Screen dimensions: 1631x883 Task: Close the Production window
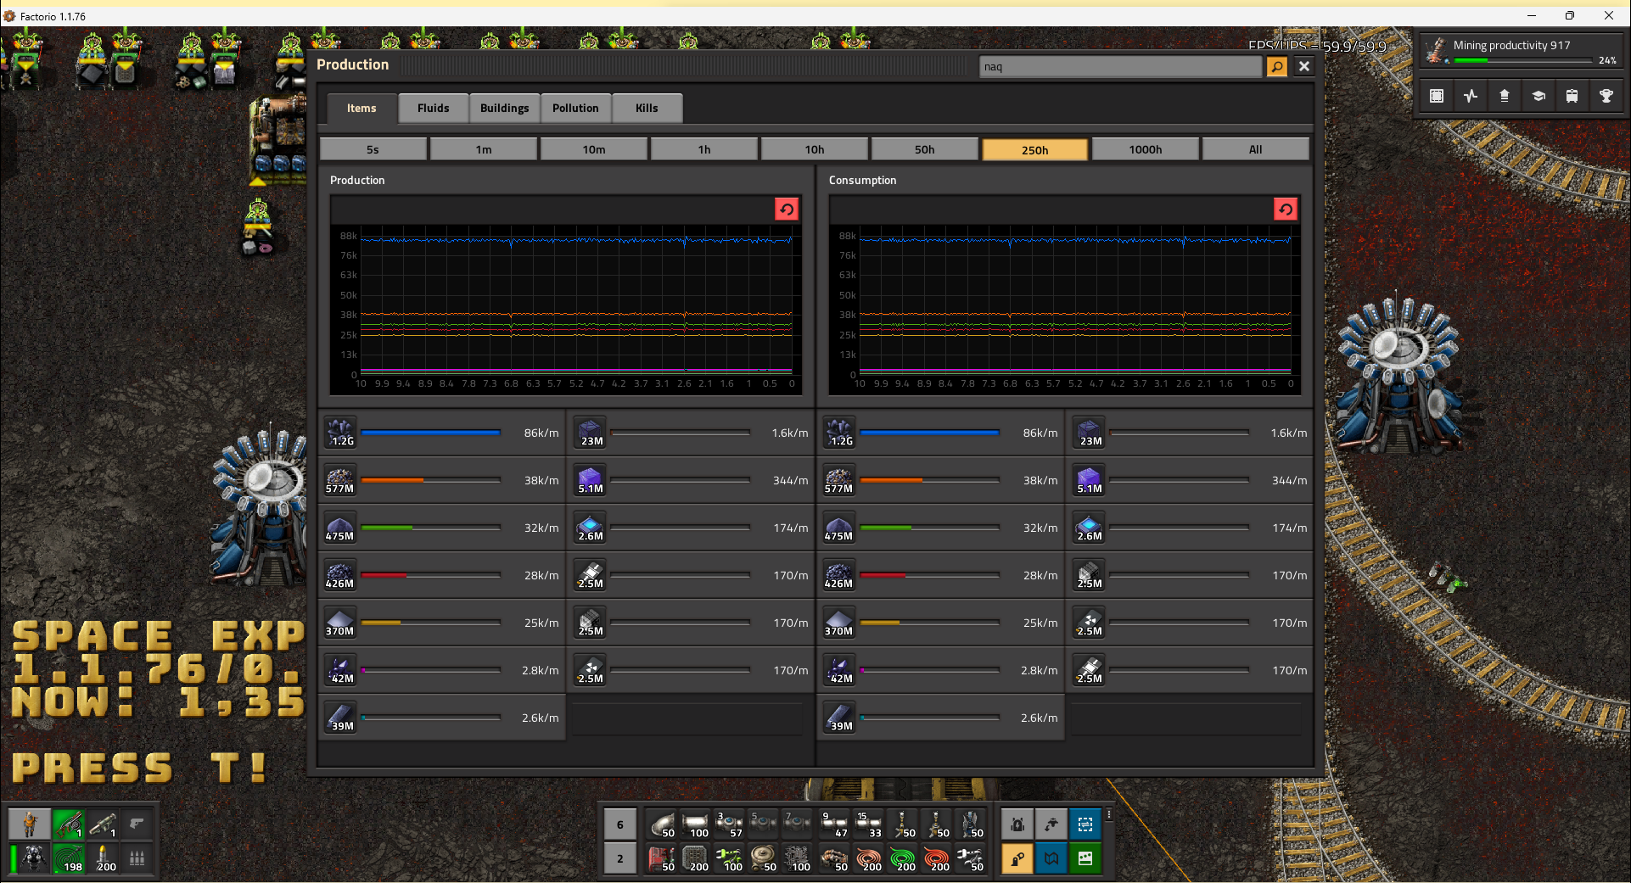tap(1304, 66)
